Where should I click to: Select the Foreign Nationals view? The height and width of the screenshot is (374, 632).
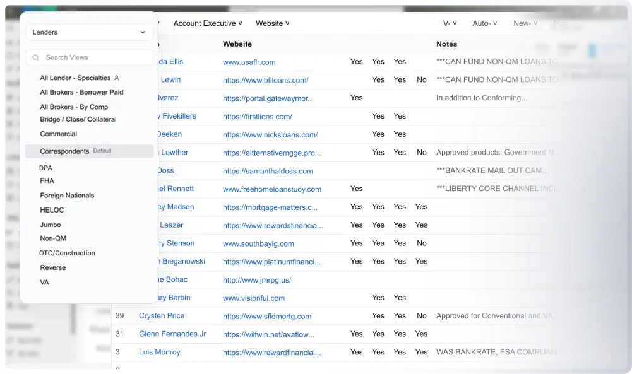67,196
